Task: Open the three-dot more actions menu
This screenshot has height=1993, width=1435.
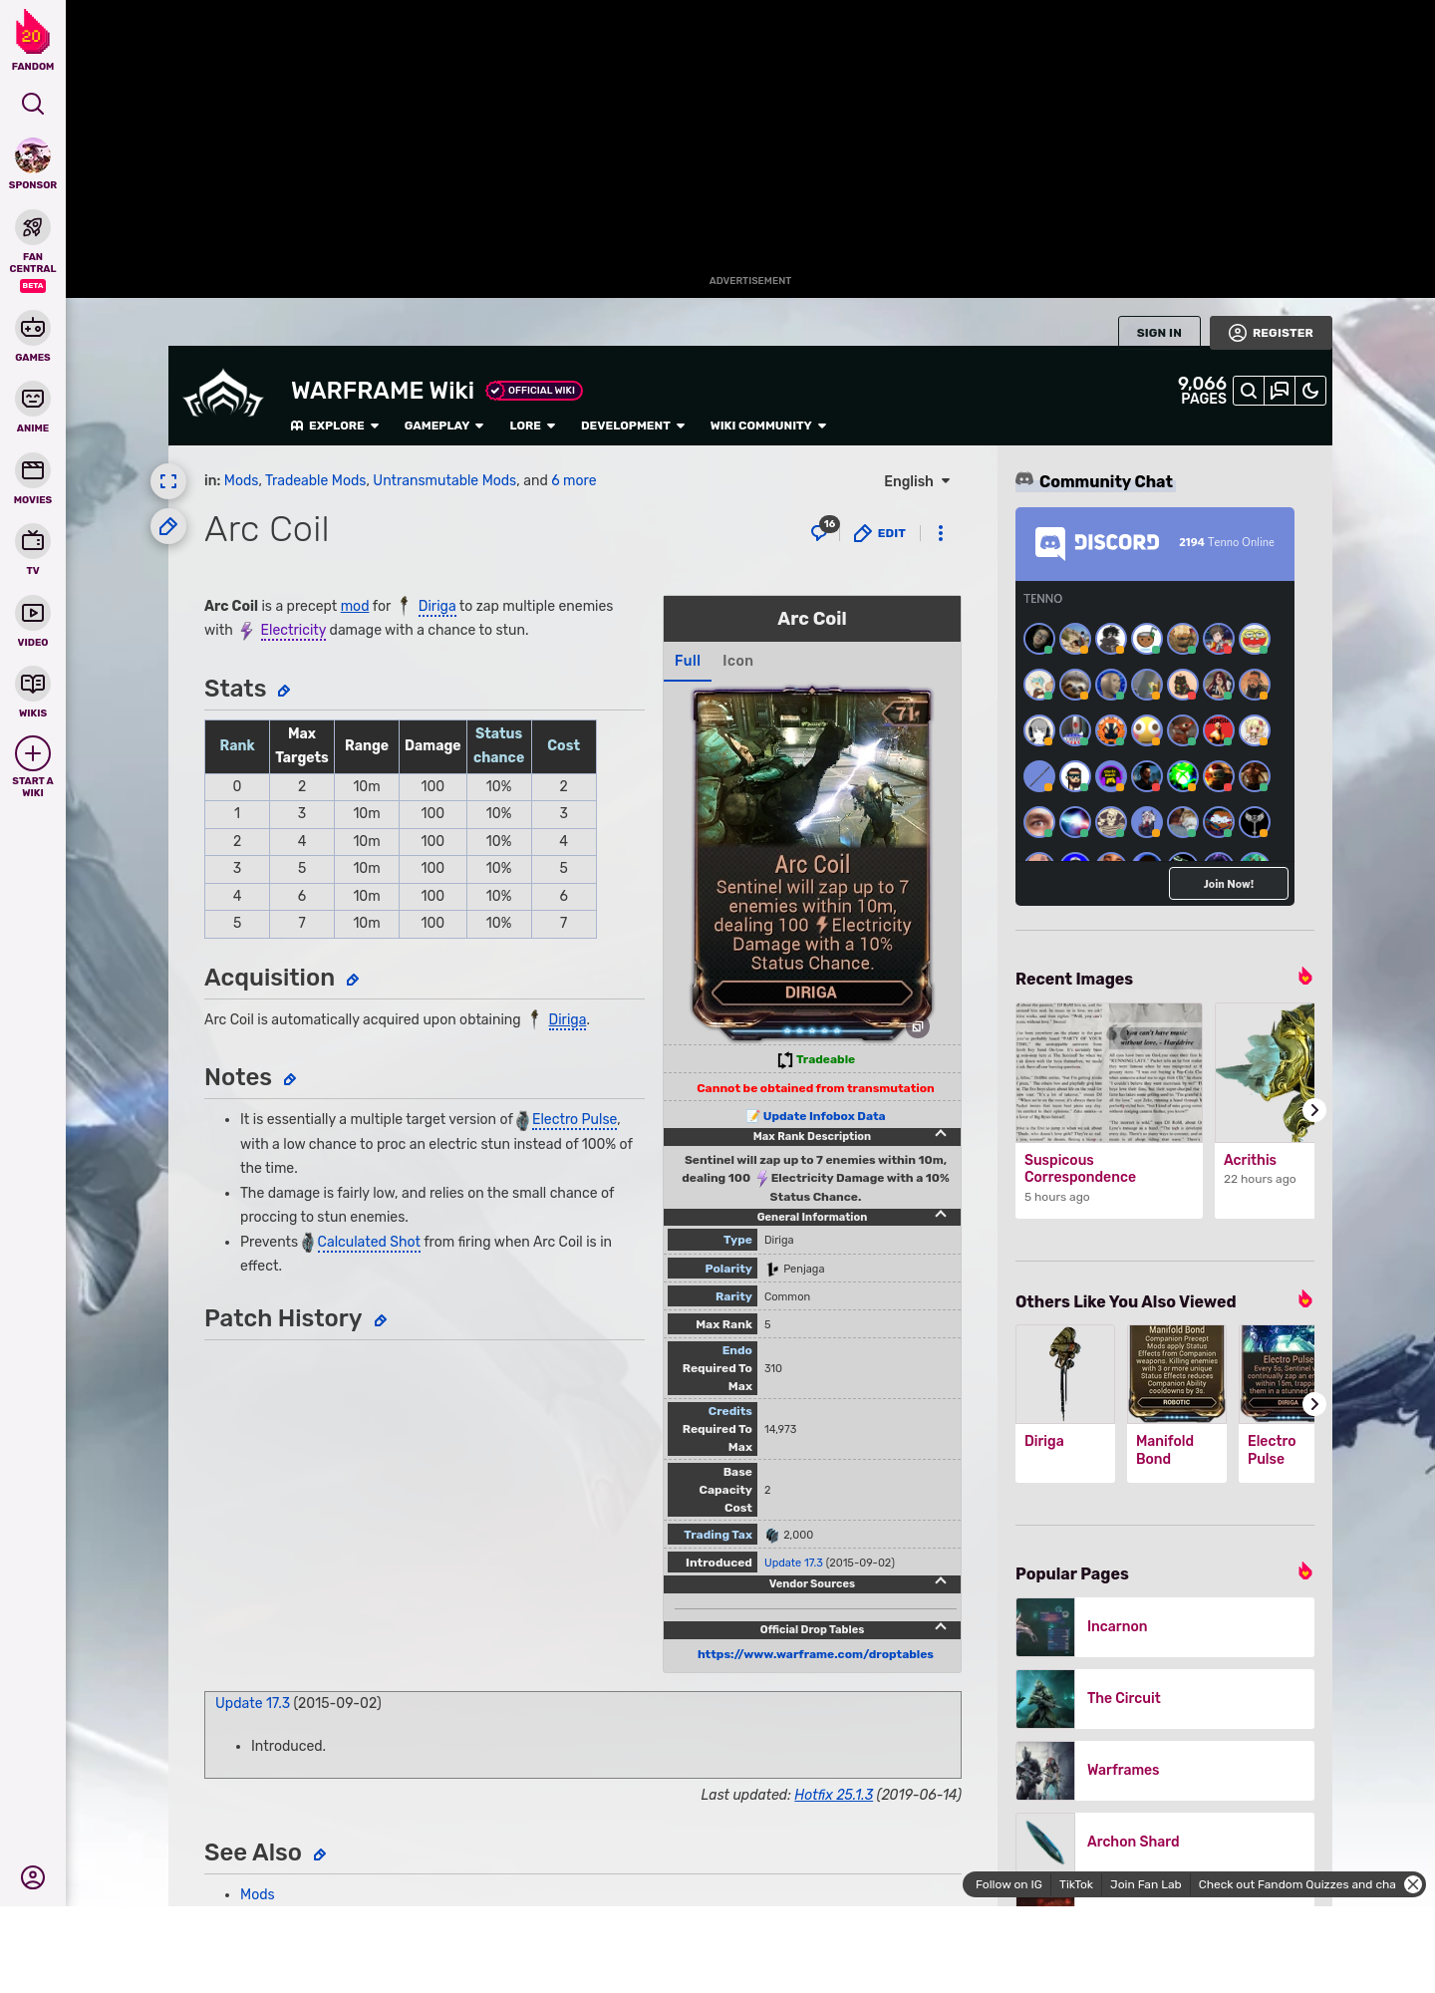Action: point(941,533)
